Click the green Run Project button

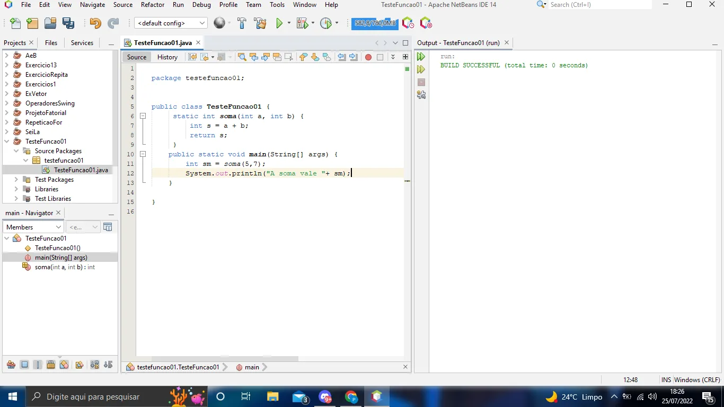click(x=279, y=23)
